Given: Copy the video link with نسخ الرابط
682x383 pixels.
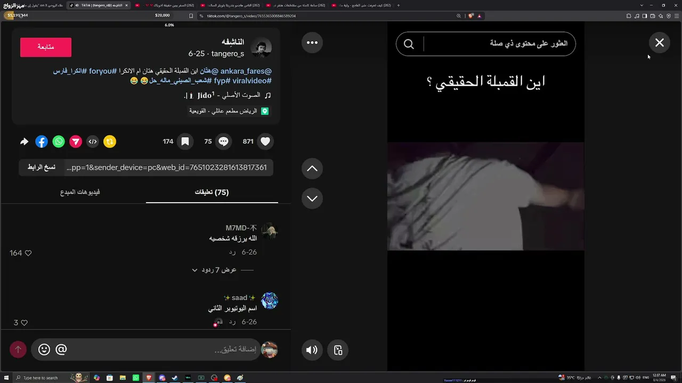Looking at the screenshot, I should [42, 167].
